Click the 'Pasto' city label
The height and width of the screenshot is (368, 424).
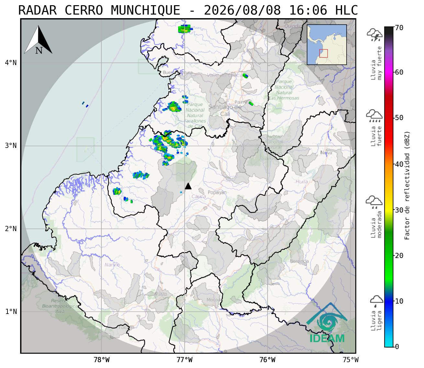coord(161,294)
